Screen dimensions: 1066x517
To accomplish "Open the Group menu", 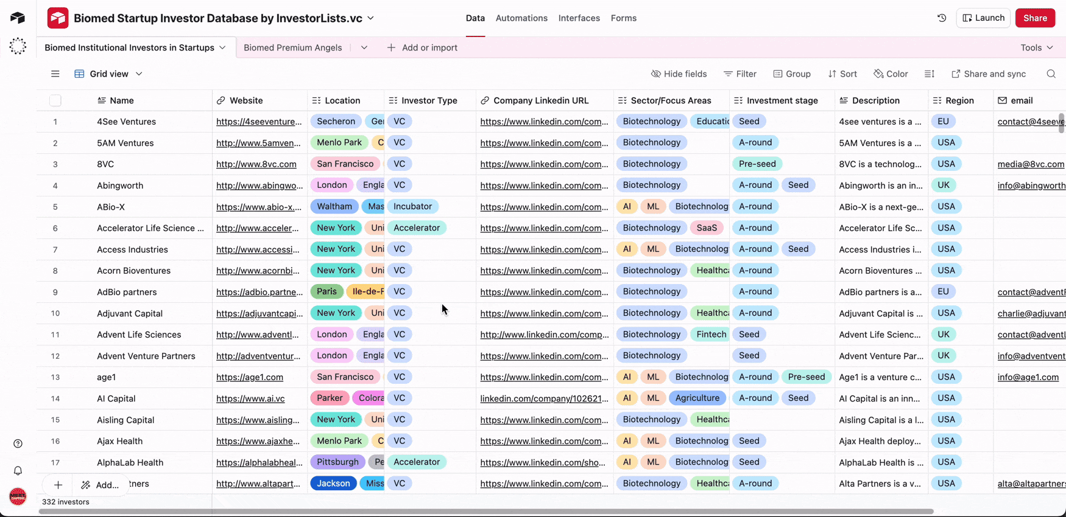I will point(792,74).
